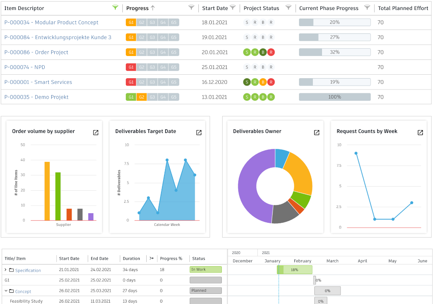The height and width of the screenshot is (304, 434).
Task: Click the green filter icon on Item Descriptor
Action: pyautogui.click(x=115, y=7)
